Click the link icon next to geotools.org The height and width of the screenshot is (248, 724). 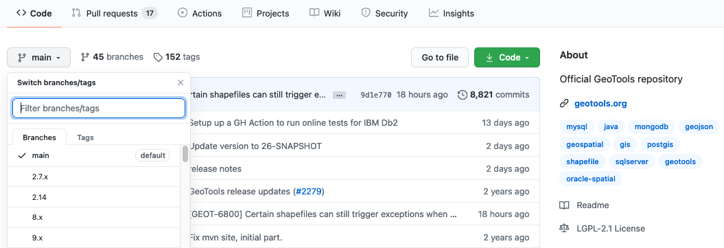(x=564, y=104)
